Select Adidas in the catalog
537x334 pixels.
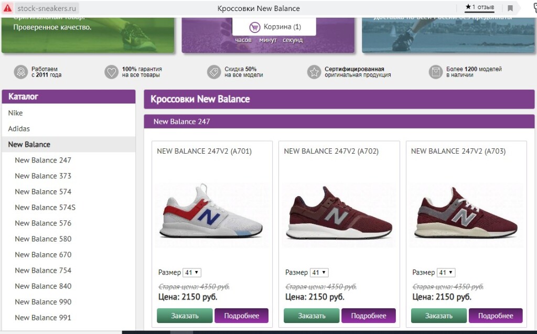coord(19,128)
